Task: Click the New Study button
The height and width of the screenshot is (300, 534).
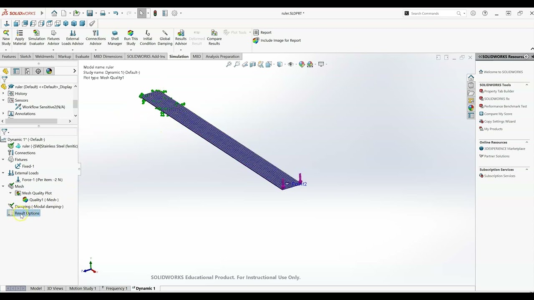Action: [x=6, y=38]
